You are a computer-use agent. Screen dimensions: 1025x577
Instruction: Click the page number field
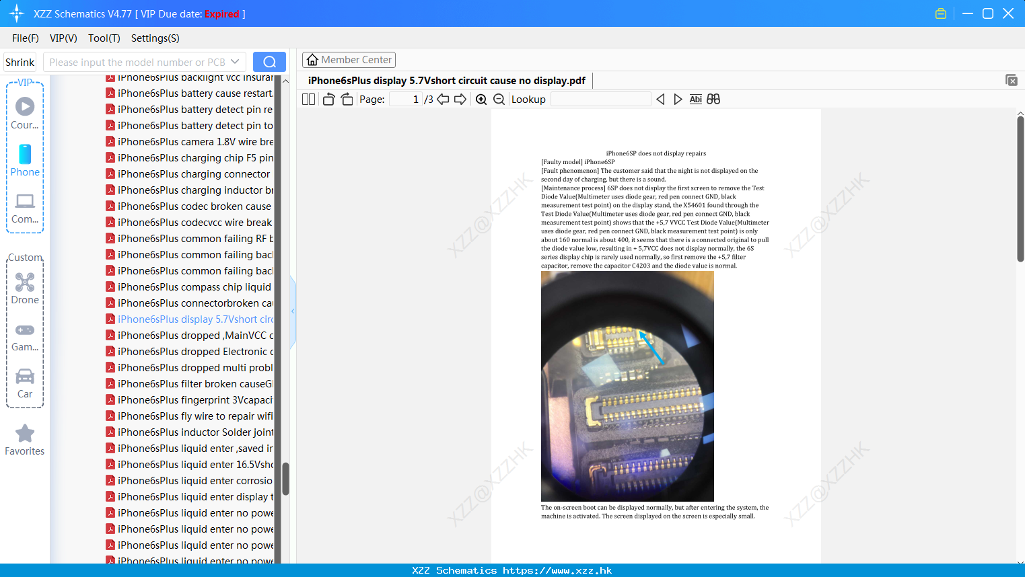coord(406,99)
